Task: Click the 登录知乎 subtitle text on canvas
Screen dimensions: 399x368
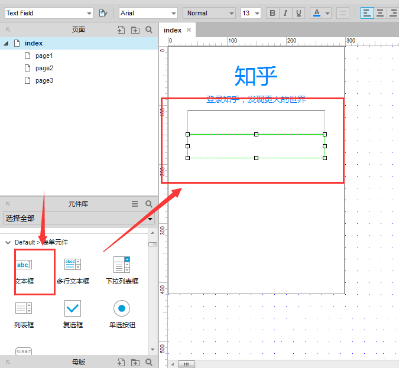Action: point(256,99)
